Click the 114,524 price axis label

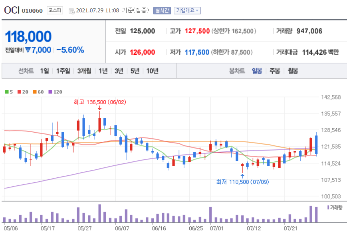(x=331, y=163)
